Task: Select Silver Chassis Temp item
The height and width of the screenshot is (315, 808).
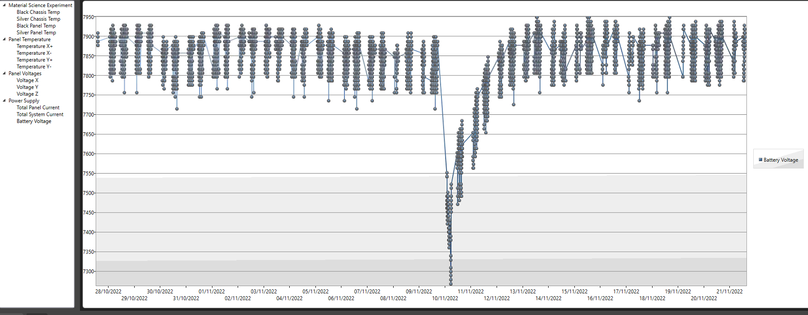Action: tap(38, 19)
